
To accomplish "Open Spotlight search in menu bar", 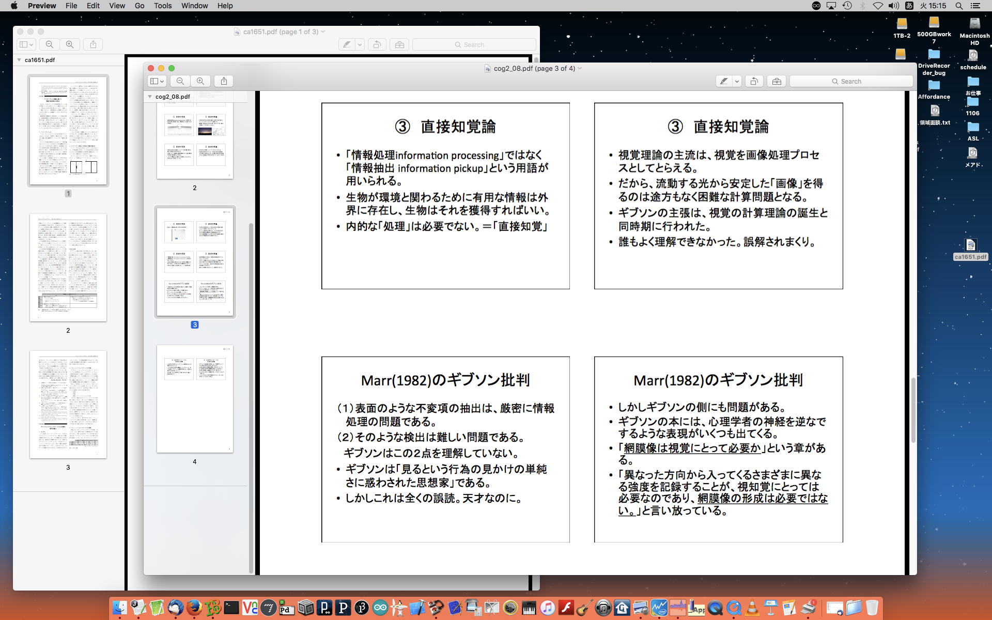I will 959,6.
